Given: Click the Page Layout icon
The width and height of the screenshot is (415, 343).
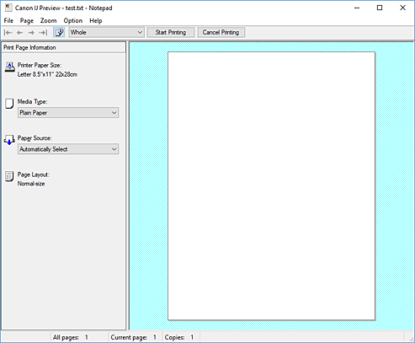Looking at the screenshot, I should click(x=9, y=176).
